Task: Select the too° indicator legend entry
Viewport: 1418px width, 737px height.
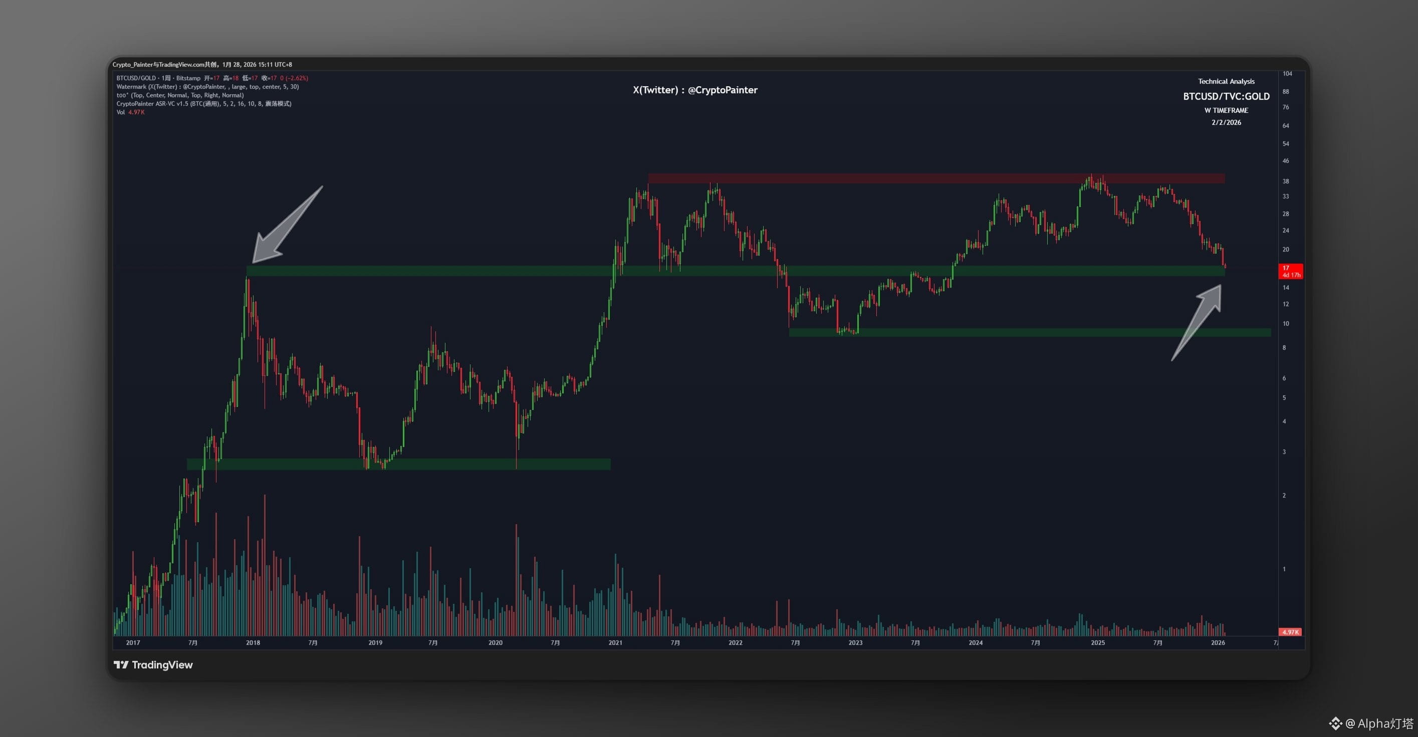Action: pyautogui.click(x=180, y=95)
